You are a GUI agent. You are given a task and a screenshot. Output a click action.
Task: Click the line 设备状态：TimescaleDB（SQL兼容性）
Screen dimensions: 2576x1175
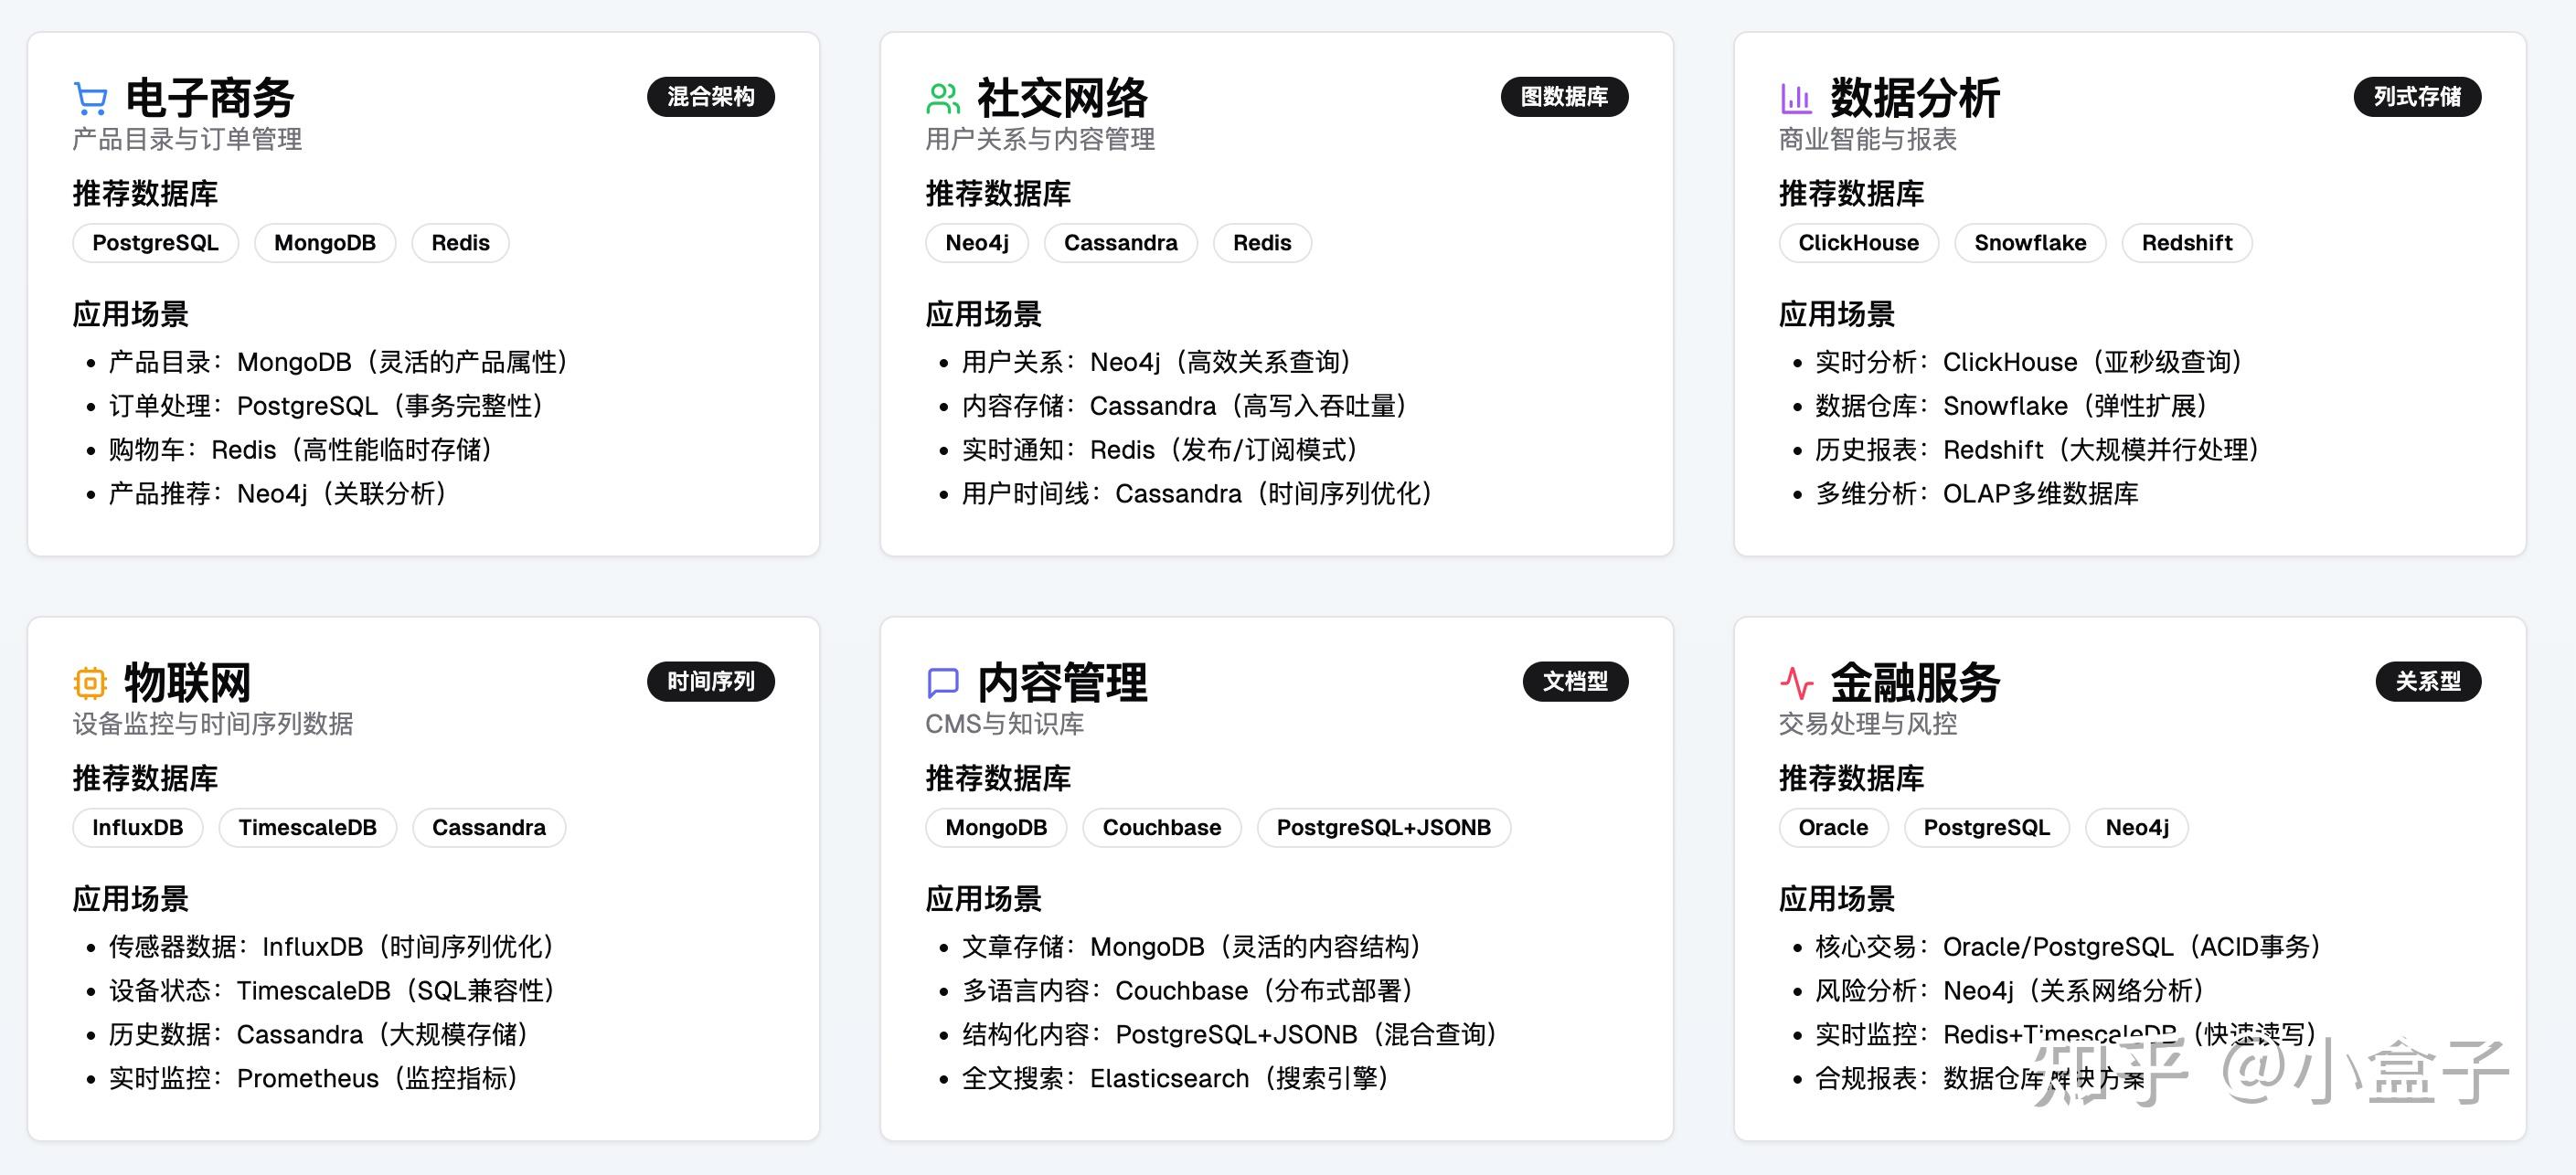[333, 990]
